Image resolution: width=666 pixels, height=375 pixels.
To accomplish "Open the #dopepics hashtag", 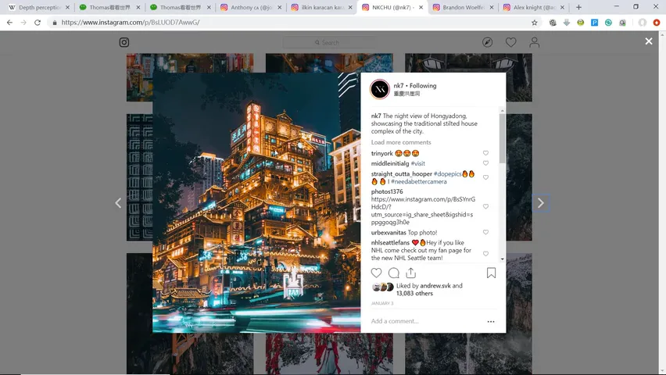I will pos(447,173).
